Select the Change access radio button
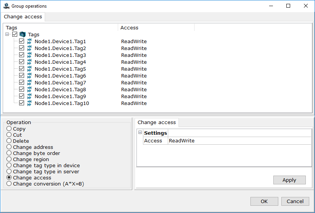The image size is (315, 213). (x=9, y=177)
